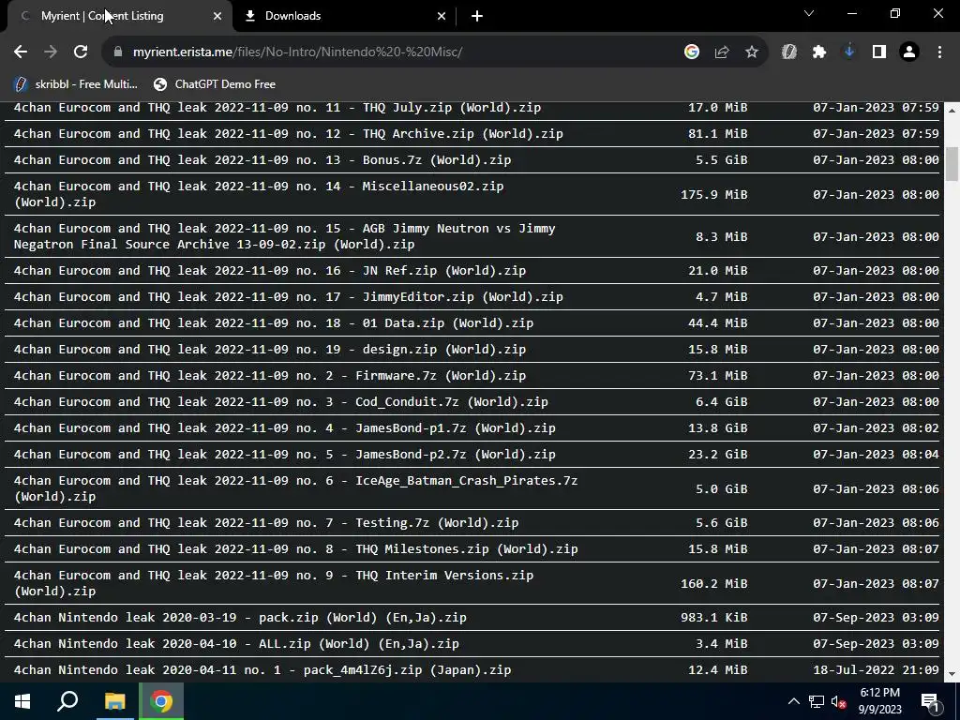Download no. 13 Bonus.7z file
This screenshot has height=720, width=960.
[262, 160]
